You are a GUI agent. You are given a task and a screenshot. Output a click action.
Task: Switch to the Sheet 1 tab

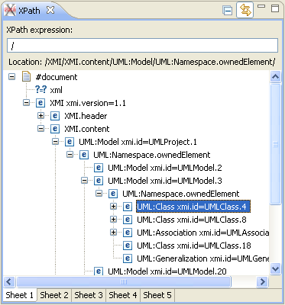20,295
